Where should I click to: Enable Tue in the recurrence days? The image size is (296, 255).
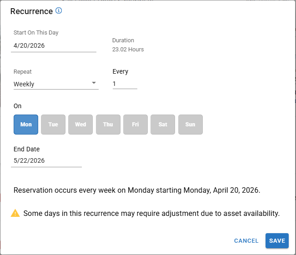(x=53, y=125)
